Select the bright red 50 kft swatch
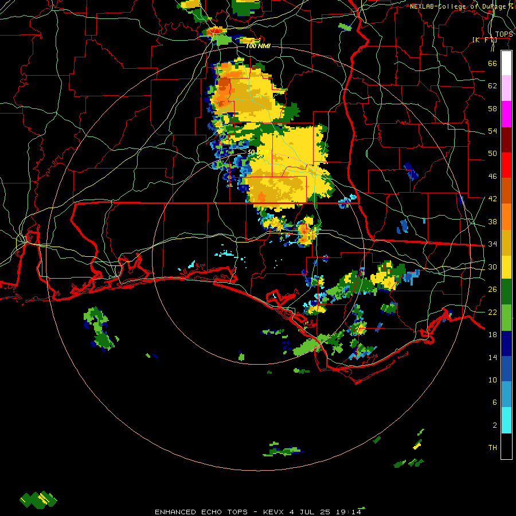The image size is (516, 516). 506,165
